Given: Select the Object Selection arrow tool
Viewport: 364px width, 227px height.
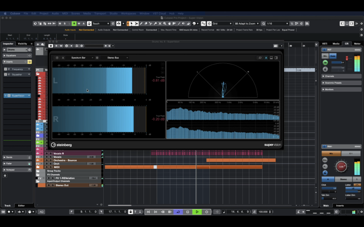Looking at the screenshot, I should tap(131, 24).
